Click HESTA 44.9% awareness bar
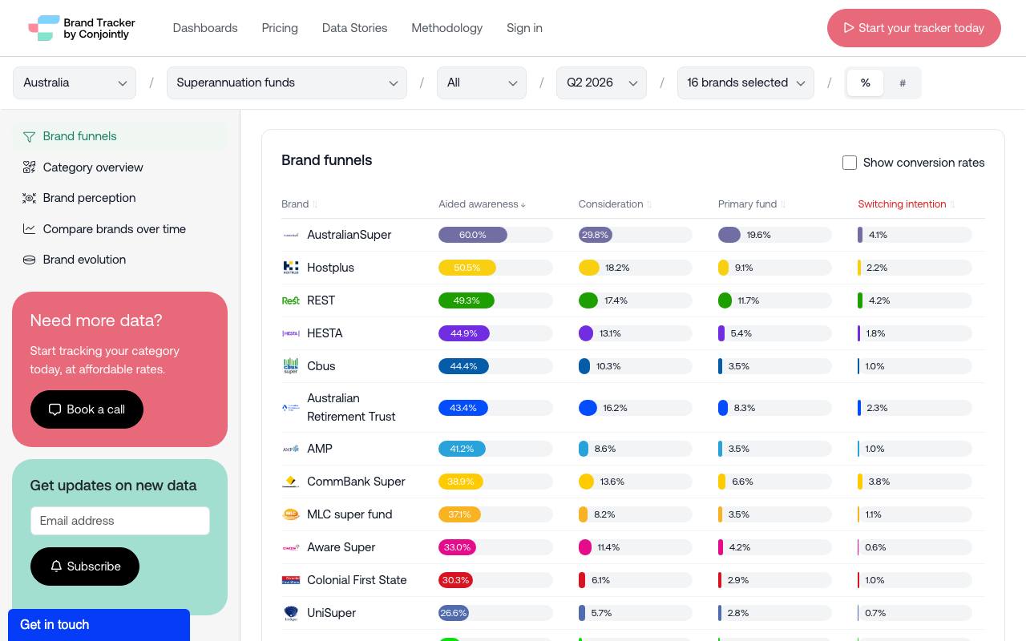The height and width of the screenshot is (641, 1026). (x=464, y=333)
